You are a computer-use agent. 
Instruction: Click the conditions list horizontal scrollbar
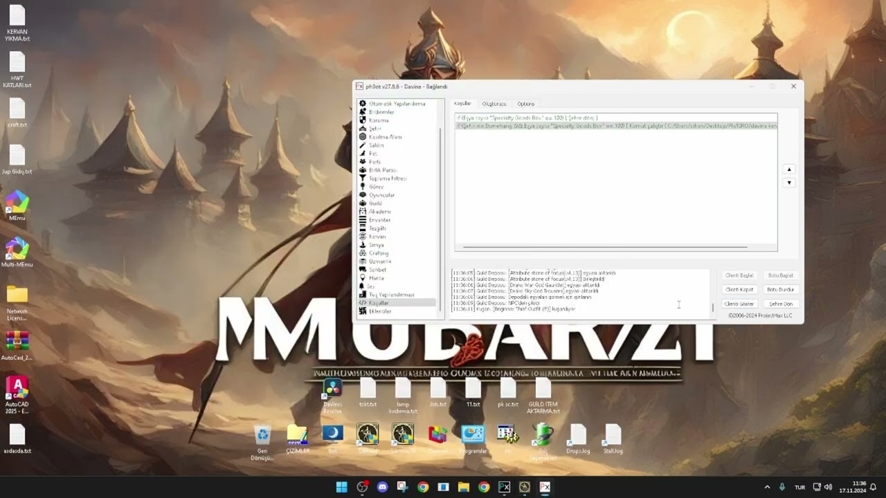tap(605, 247)
